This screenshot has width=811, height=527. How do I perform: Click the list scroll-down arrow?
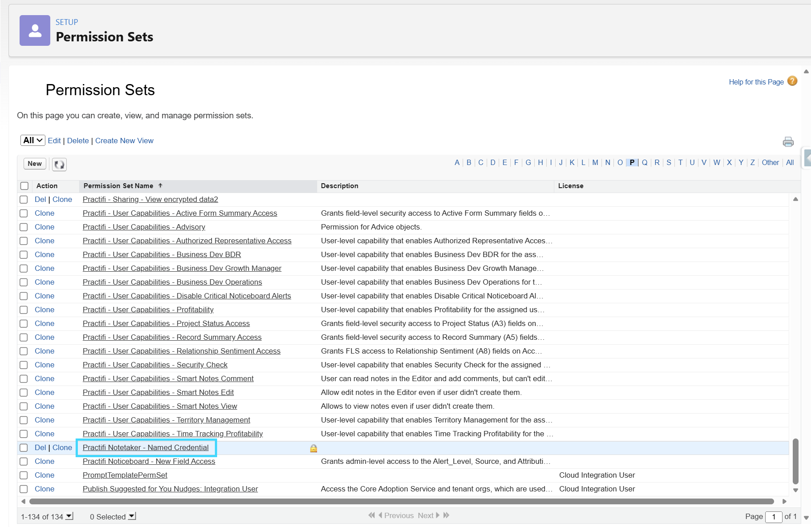(795, 490)
